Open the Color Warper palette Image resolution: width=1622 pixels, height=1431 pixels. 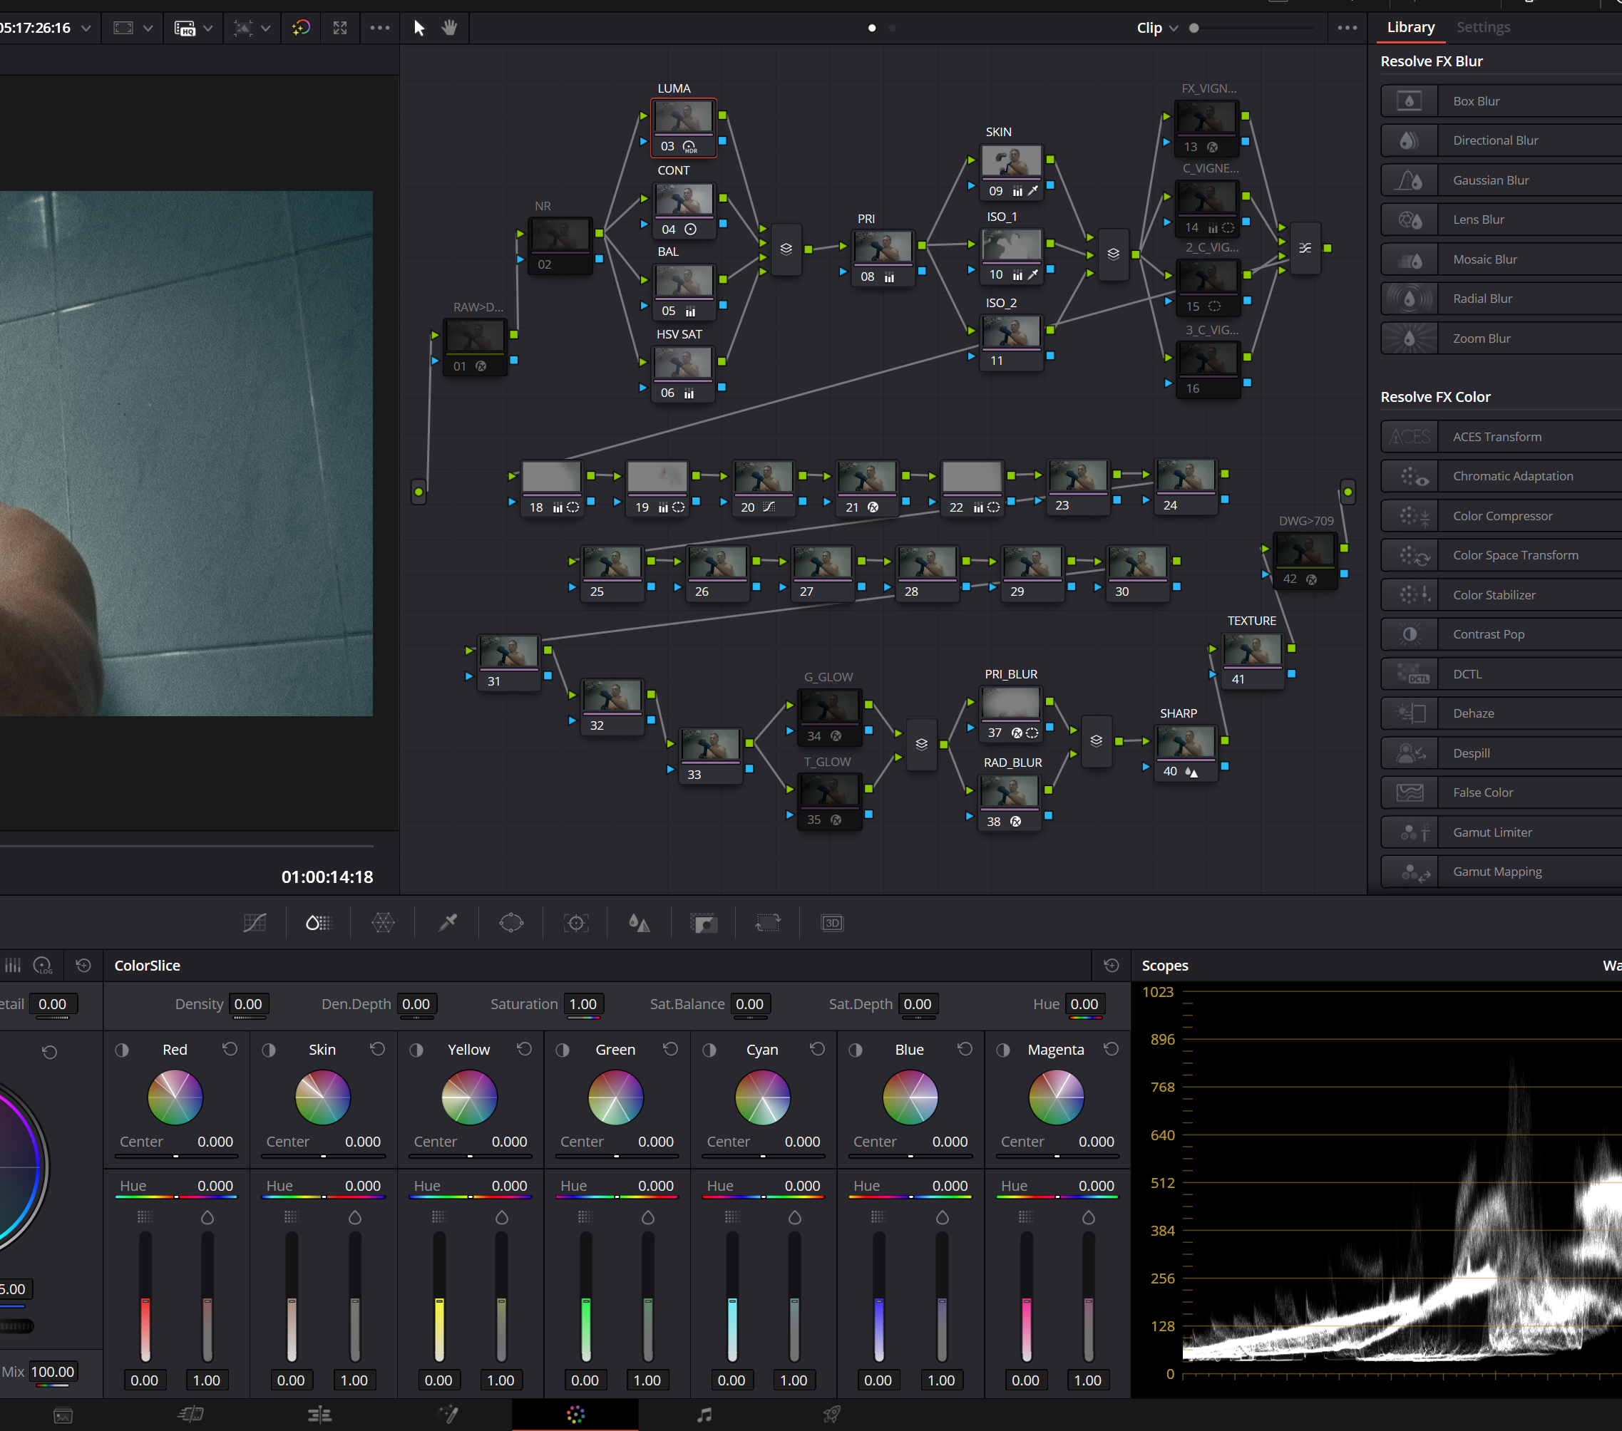pos(382,923)
